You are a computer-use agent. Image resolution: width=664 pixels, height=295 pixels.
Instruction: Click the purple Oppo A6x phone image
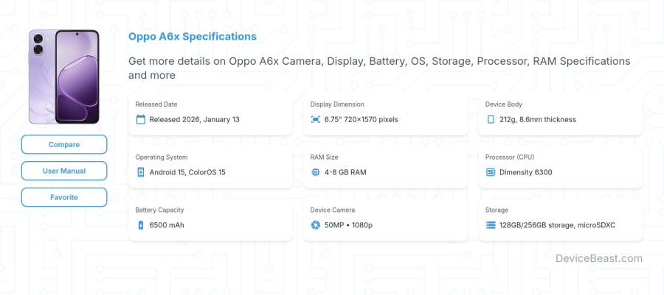64,77
